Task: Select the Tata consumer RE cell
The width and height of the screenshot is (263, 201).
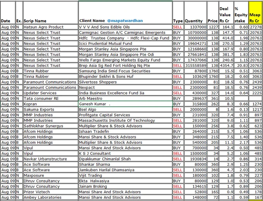Action: pos(51,99)
